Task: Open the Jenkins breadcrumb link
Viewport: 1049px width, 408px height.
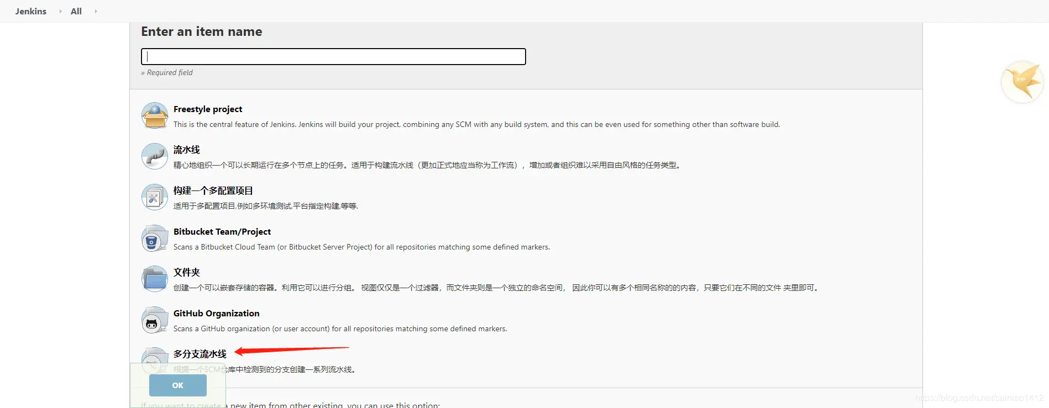Action: (x=31, y=11)
